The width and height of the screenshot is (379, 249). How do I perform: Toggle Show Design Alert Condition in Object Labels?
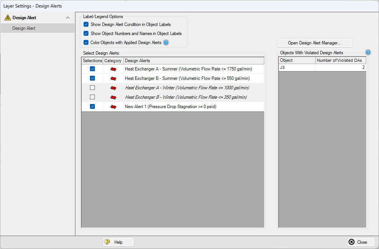(x=86, y=24)
